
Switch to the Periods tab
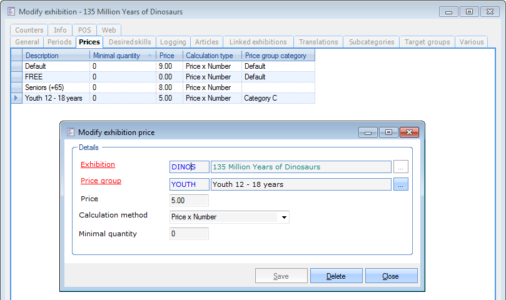(59, 42)
